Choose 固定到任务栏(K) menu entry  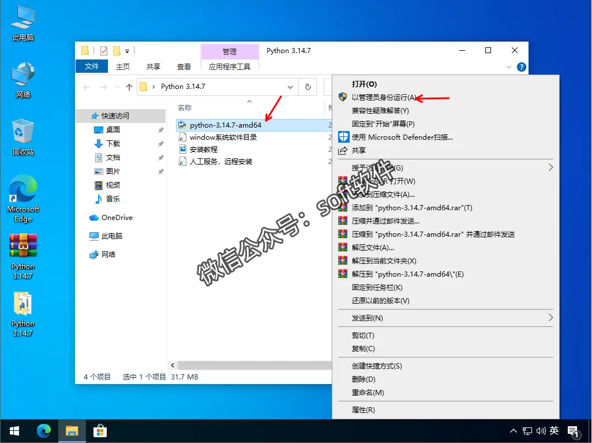point(445,287)
